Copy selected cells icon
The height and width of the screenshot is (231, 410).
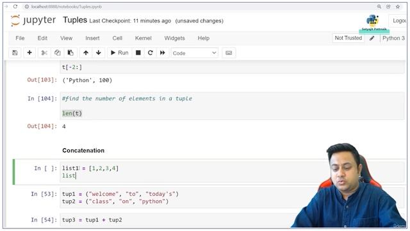tap(57, 53)
